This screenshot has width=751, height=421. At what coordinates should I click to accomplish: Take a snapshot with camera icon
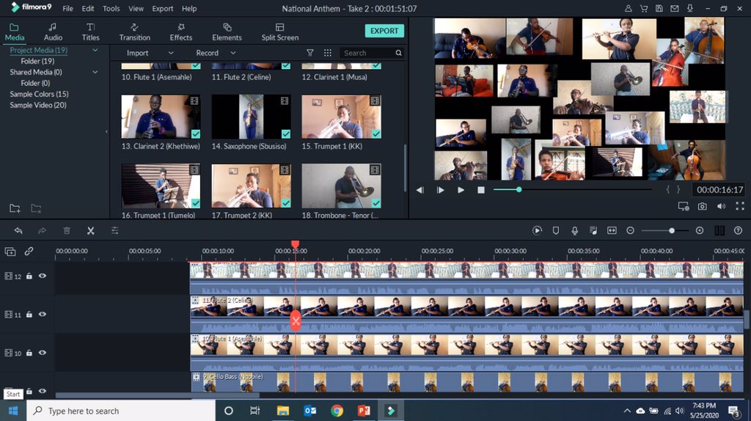pos(702,206)
